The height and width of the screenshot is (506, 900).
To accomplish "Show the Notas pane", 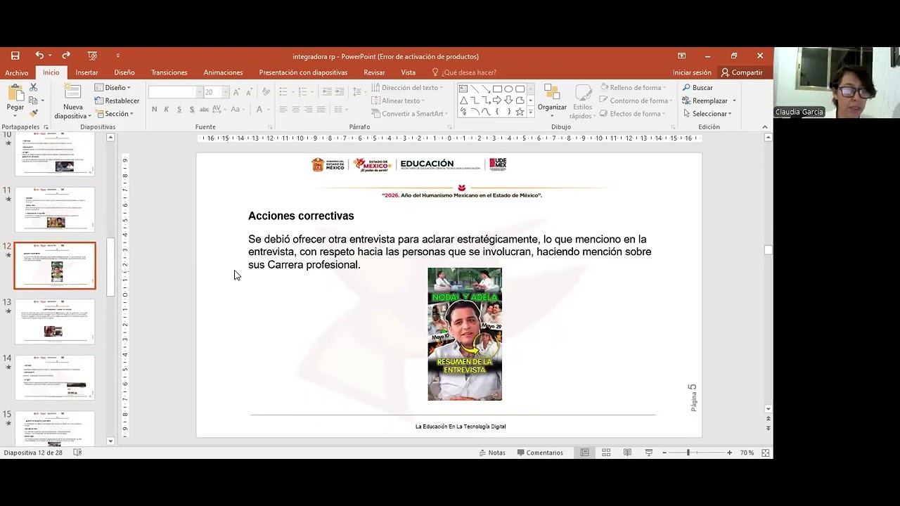I will (491, 453).
